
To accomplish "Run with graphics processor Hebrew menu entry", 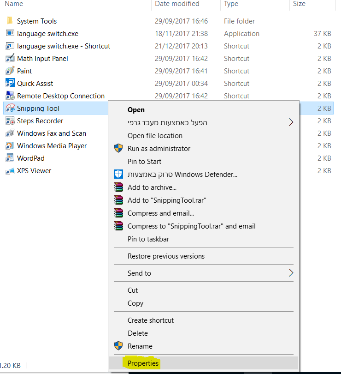I will click(204, 123).
